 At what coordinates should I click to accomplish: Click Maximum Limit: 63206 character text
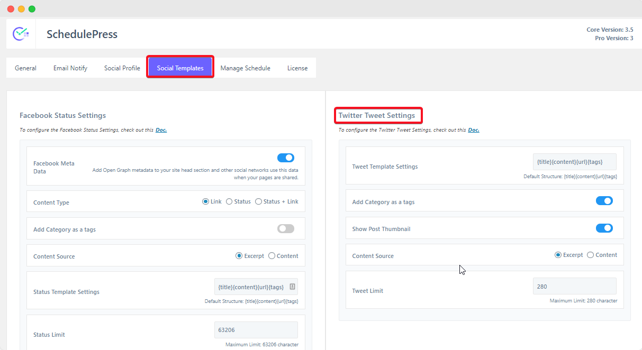[x=262, y=345]
